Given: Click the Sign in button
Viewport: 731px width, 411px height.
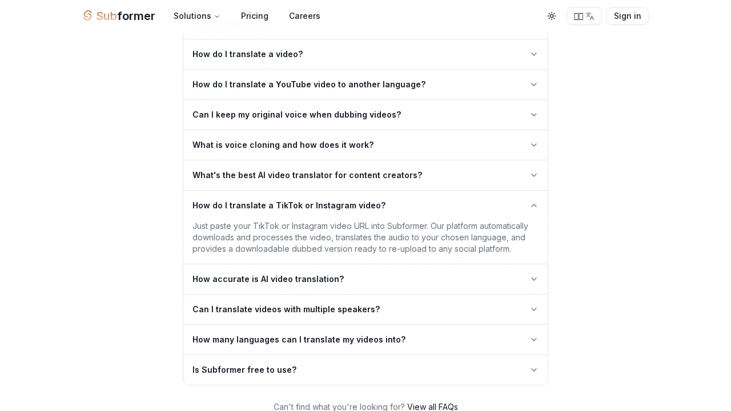Looking at the screenshot, I should (627, 16).
